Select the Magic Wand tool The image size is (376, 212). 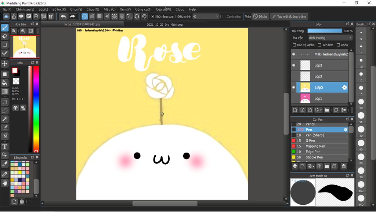[x=4, y=119]
